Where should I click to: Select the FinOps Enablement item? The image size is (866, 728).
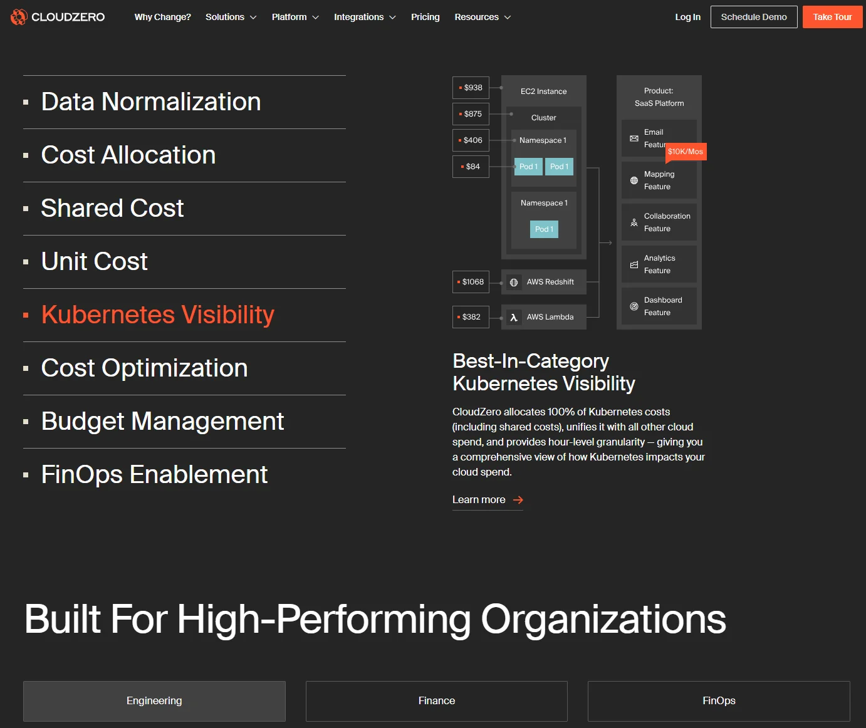pos(184,475)
